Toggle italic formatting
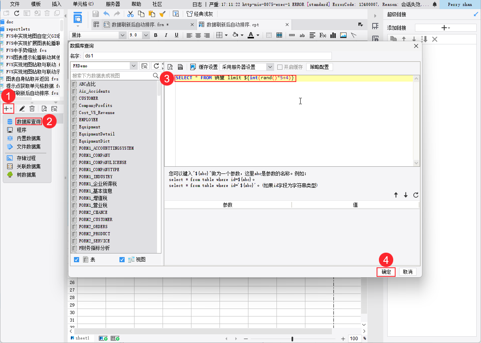Viewport: 481px width, 343px height. coord(166,35)
